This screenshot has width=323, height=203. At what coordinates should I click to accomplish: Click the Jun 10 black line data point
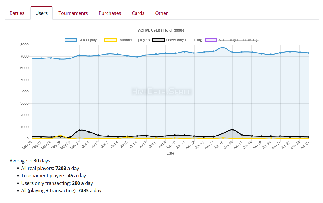coord(175,135)
